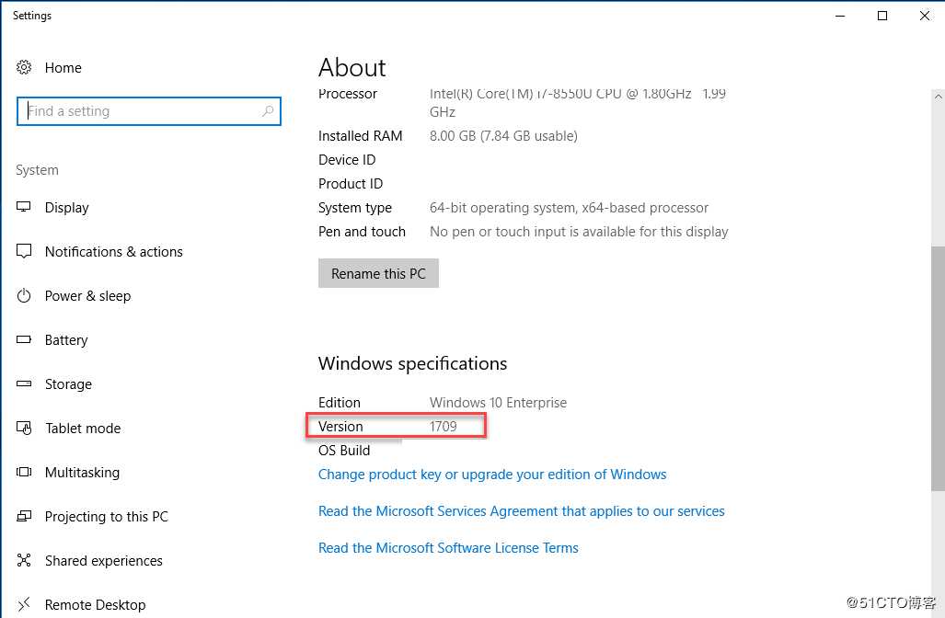Click the Product ID label
Screen dimensions: 945x618
[x=351, y=184]
